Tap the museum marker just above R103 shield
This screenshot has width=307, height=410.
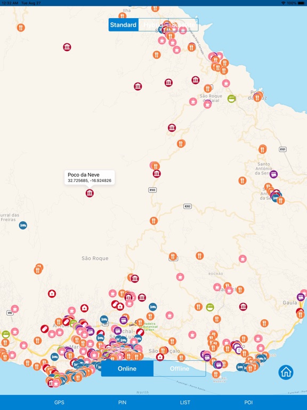point(157,174)
